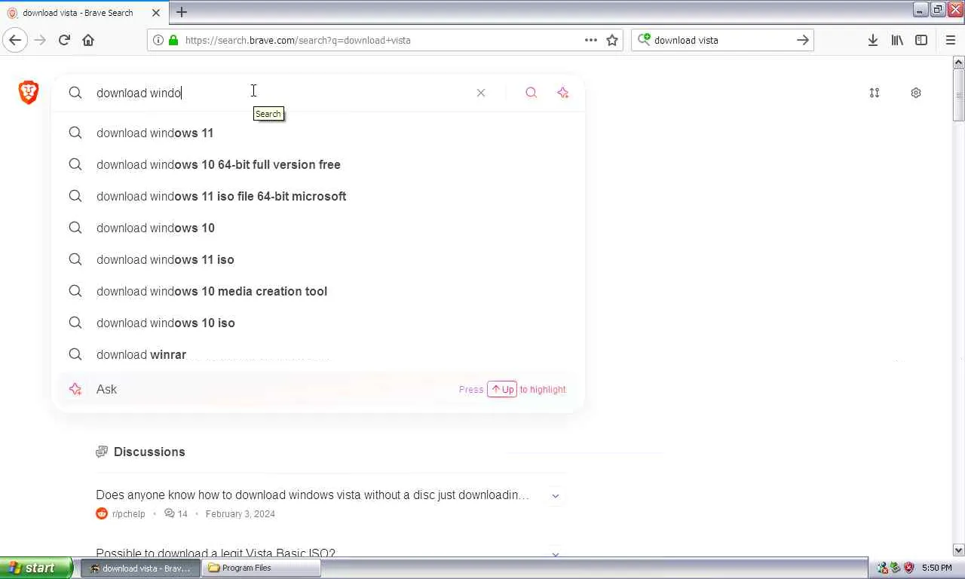This screenshot has height=579, width=965.
Task: Open the Windows Start menu
Action: click(x=36, y=568)
